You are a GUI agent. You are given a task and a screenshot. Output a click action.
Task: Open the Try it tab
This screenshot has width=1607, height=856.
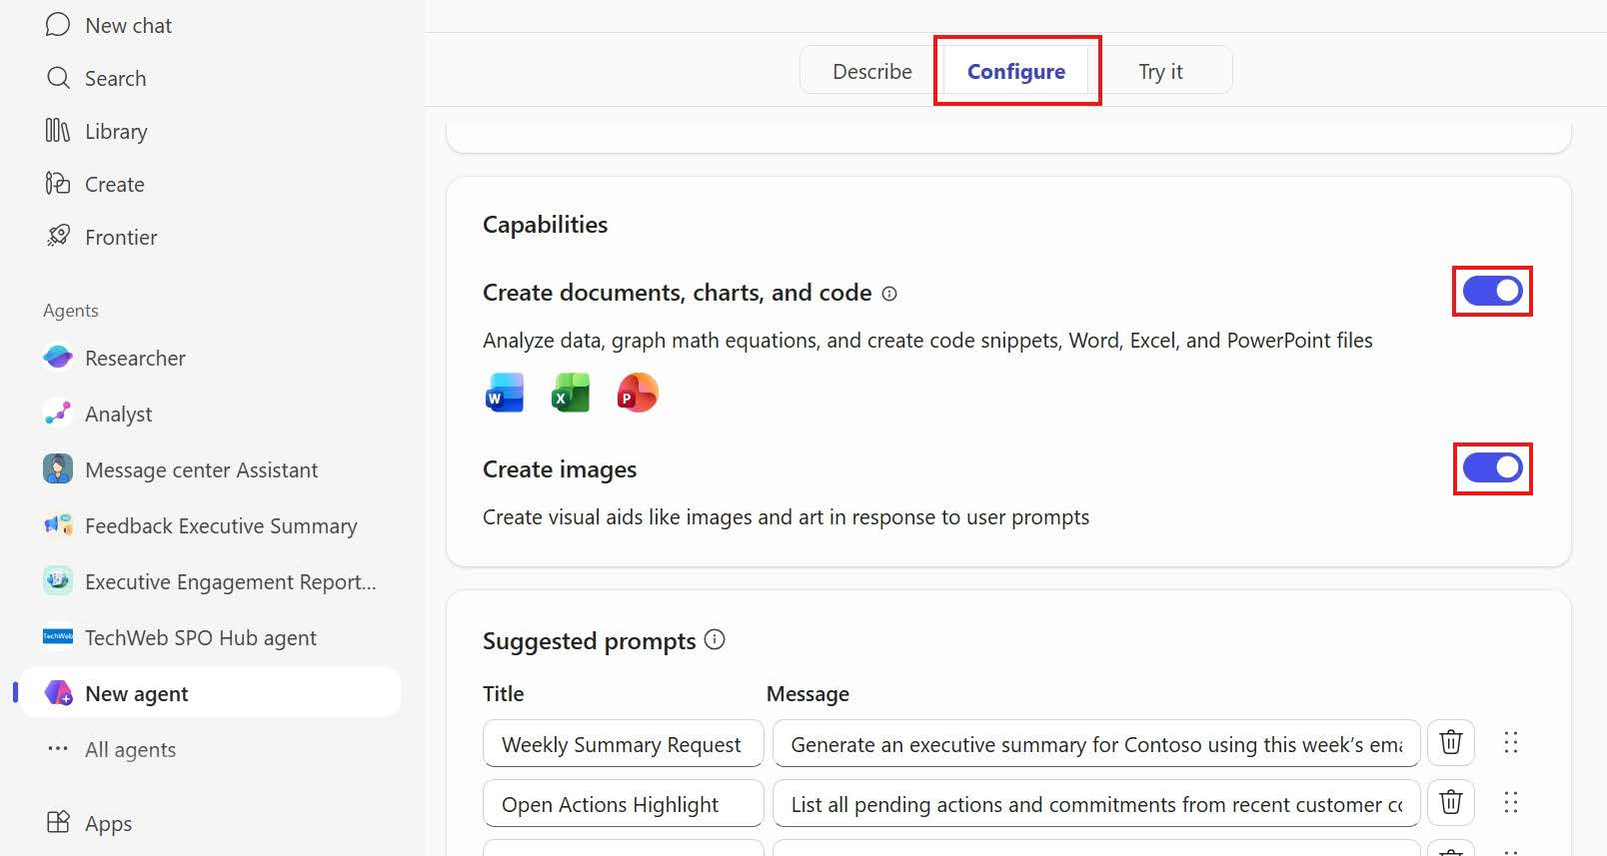[x=1160, y=72]
